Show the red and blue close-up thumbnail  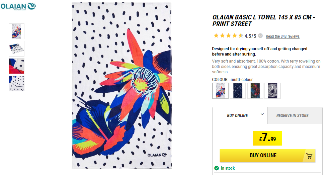(x=17, y=66)
